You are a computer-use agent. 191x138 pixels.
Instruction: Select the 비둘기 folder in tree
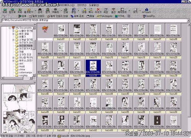coord(22,37)
